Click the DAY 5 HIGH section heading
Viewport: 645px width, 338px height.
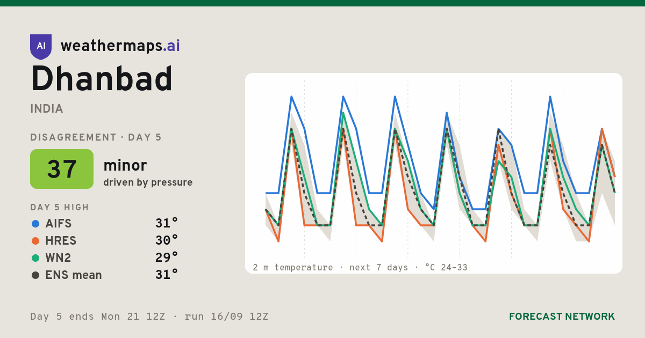tap(60, 208)
